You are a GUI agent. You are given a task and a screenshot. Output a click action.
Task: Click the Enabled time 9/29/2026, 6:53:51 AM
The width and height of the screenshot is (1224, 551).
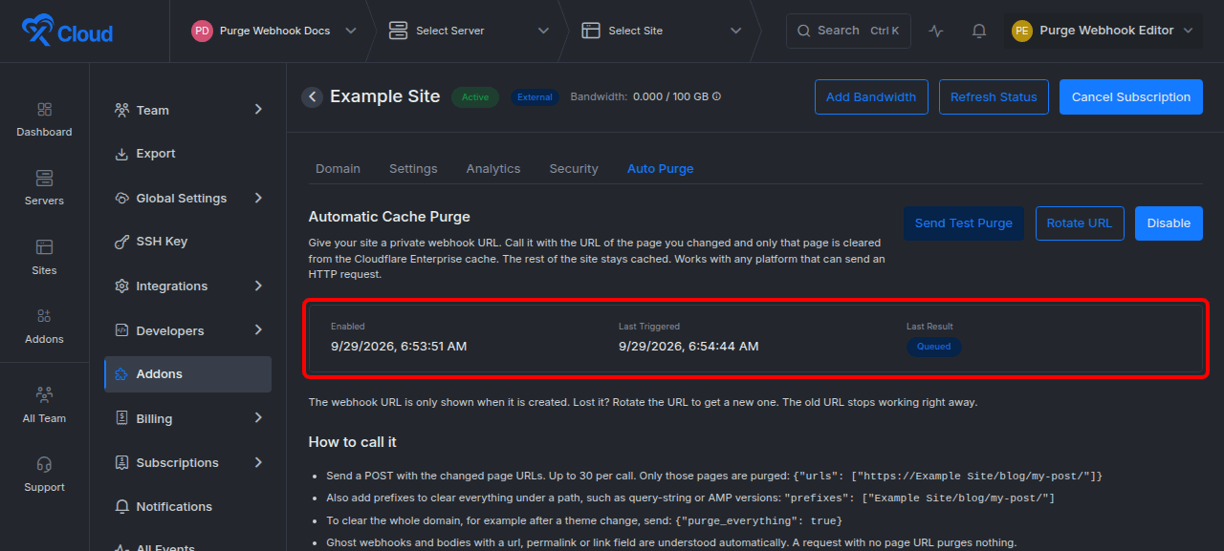click(399, 346)
